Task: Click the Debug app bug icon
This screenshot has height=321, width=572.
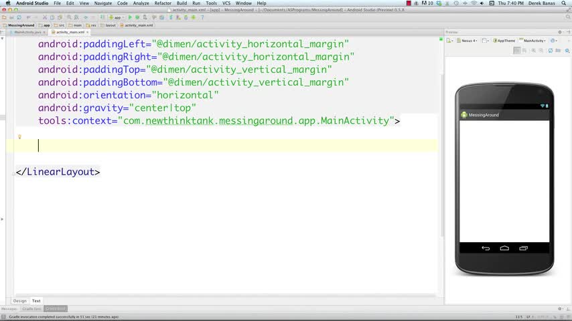Action: [137, 17]
